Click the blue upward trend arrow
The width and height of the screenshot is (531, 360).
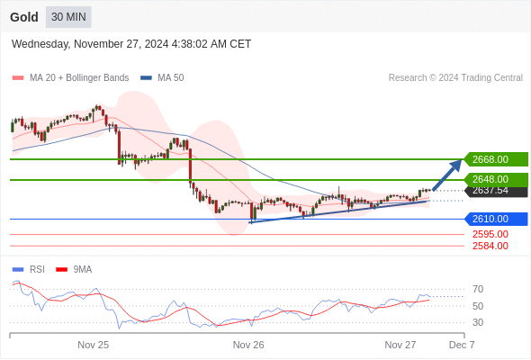click(x=447, y=175)
